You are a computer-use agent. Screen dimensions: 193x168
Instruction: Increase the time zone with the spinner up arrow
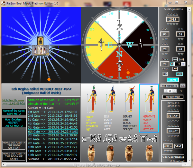183,63
